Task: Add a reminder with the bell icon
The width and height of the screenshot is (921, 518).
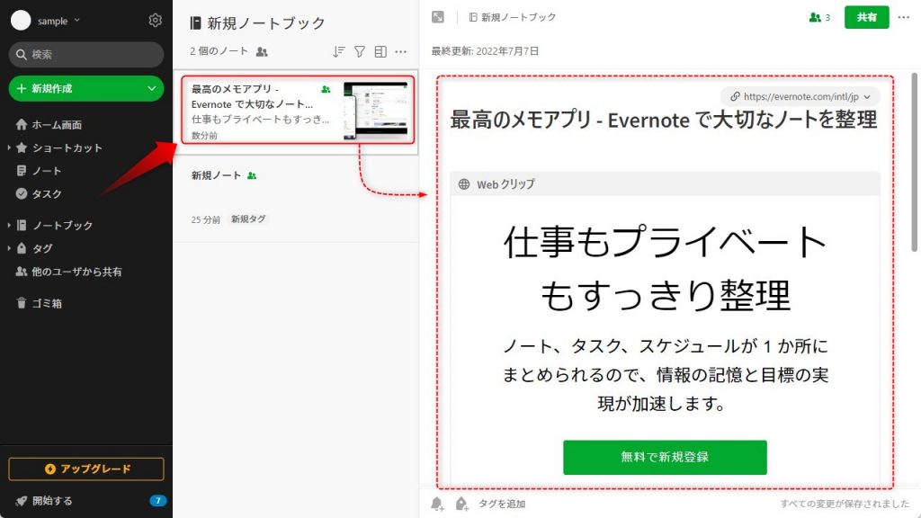Action: tap(437, 504)
